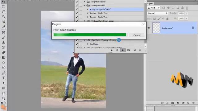Select the Blur tool

[3, 62]
